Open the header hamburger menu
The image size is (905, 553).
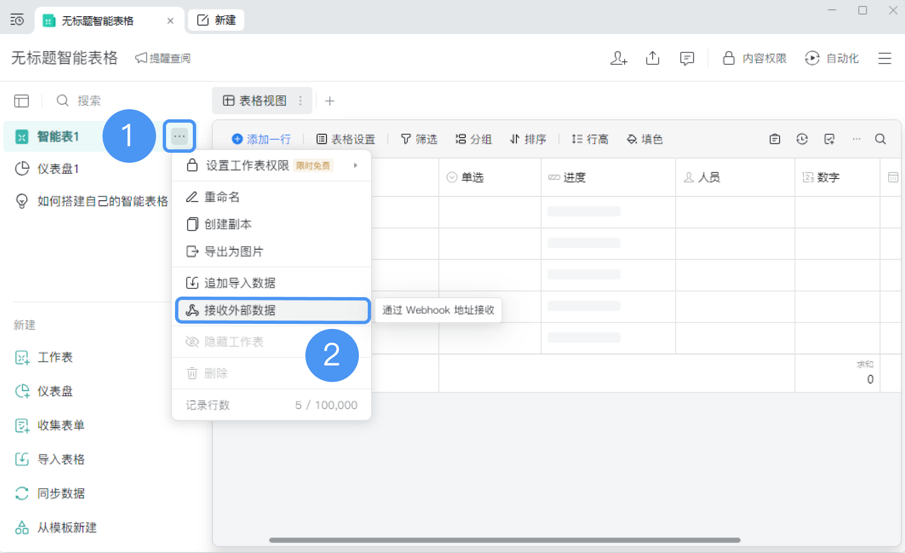coord(885,58)
